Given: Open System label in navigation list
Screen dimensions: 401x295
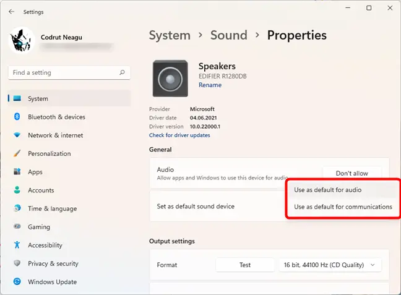Looking at the screenshot, I should [38, 99].
